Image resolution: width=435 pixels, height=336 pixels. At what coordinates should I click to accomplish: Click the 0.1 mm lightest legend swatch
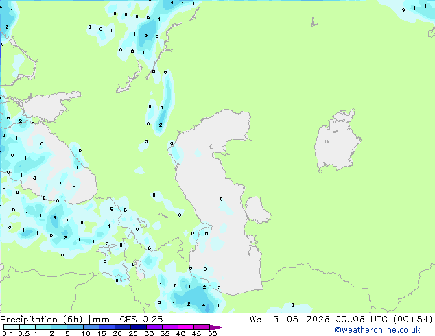[12, 327]
